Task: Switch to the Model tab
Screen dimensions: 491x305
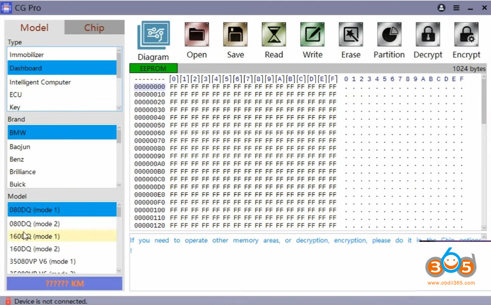Action: 35,28
